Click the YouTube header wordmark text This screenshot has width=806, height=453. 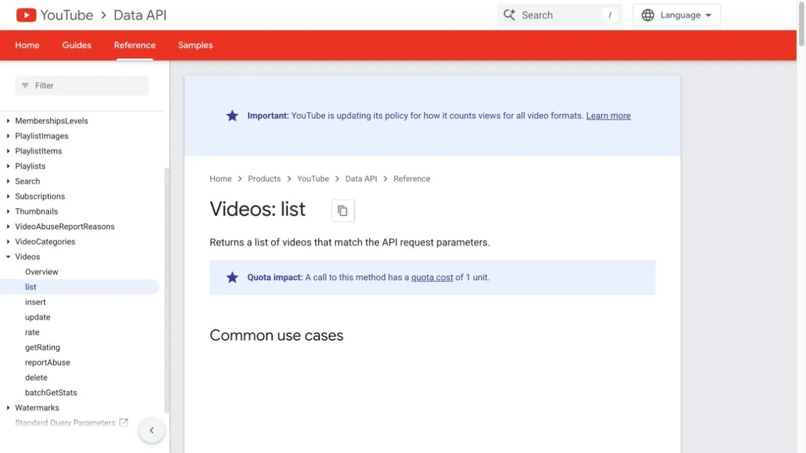(x=67, y=15)
